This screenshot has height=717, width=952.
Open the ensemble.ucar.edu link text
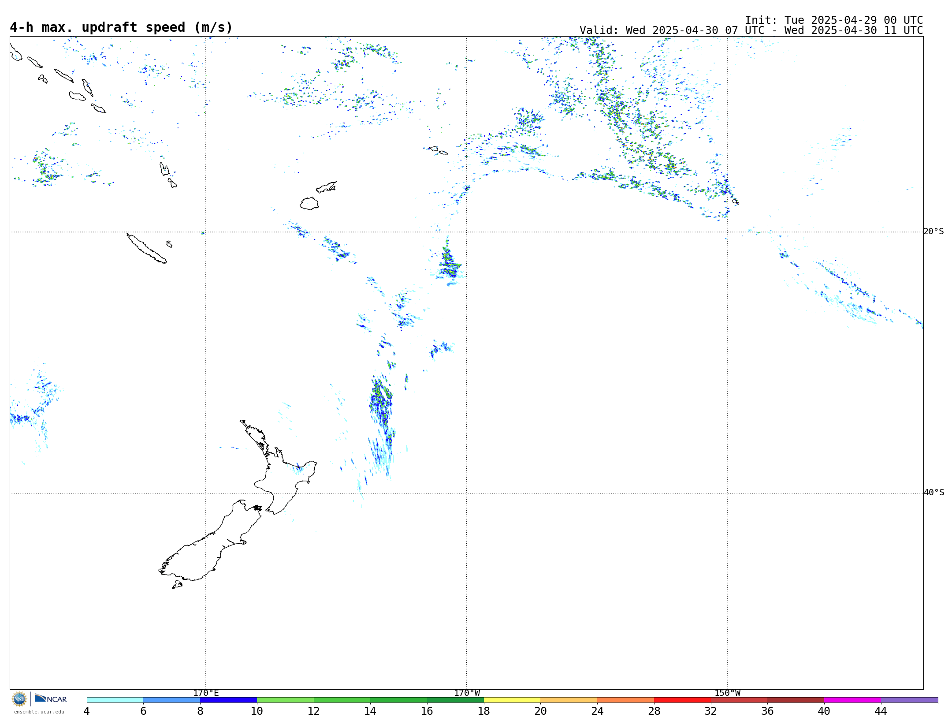tap(39, 712)
